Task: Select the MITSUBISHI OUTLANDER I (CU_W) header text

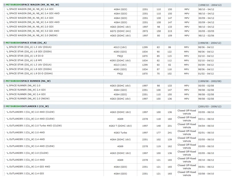Action: 27,106
